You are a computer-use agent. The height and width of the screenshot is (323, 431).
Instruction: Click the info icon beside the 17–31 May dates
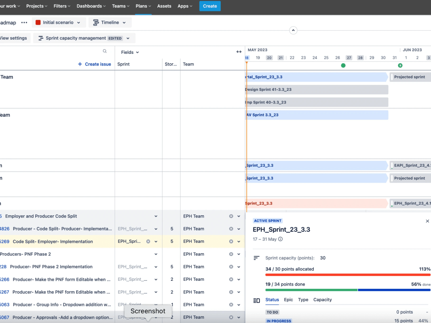[x=280, y=238]
